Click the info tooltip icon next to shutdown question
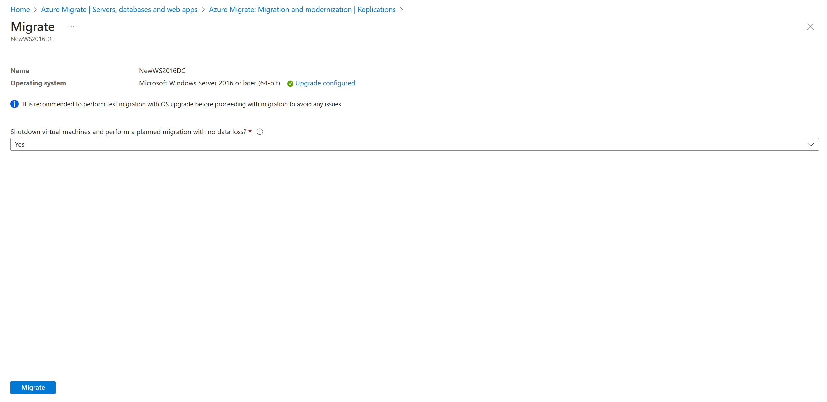The height and width of the screenshot is (402, 827). [259, 131]
